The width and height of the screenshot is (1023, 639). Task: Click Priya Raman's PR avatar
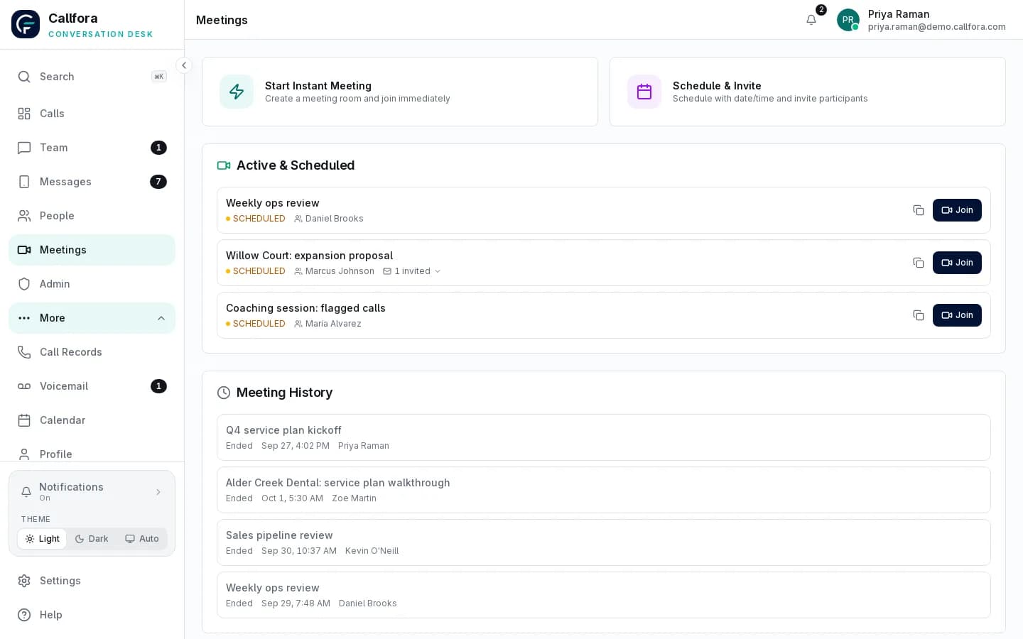[x=848, y=20]
